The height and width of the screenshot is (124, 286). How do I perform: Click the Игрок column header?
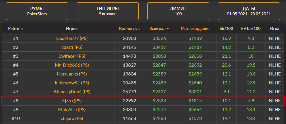click(x=72, y=28)
